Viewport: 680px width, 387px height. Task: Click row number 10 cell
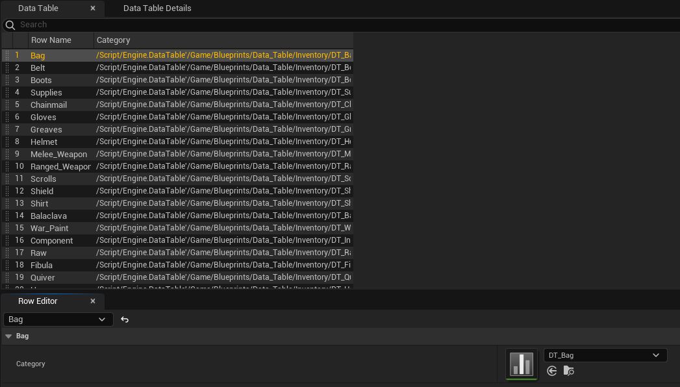tap(19, 166)
